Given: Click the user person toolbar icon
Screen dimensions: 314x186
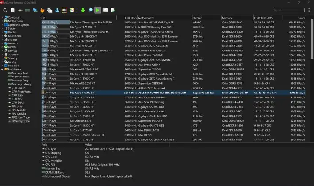Looking at the screenshot, I should tap(57, 10).
